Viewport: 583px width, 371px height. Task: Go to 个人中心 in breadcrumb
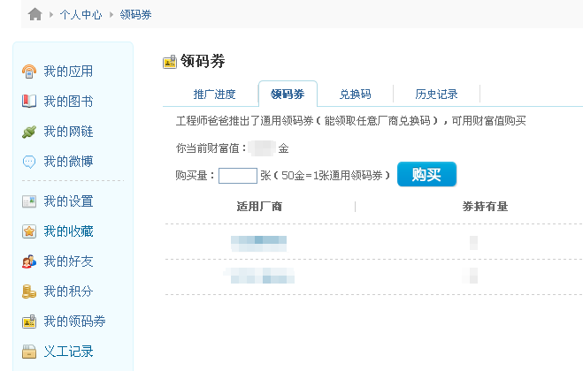pos(81,15)
